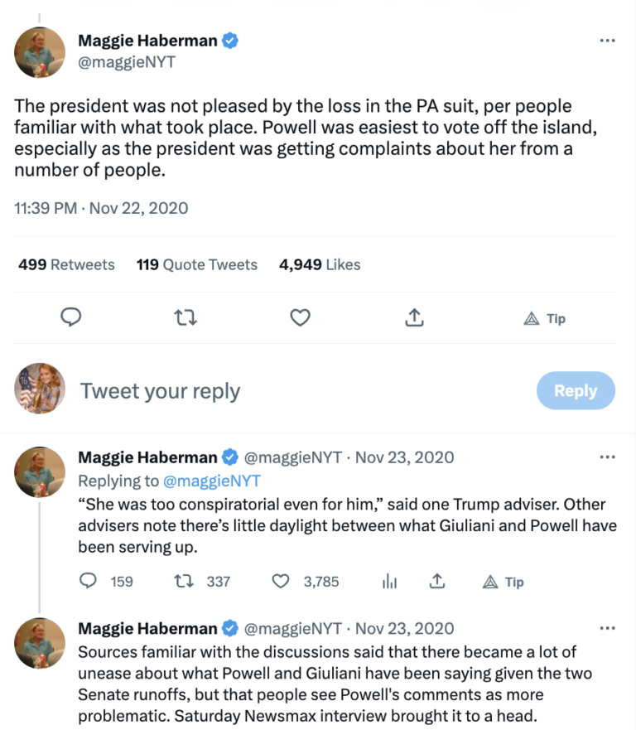
Task: Tip icon below the main tweet
Action: pyautogui.click(x=545, y=318)
